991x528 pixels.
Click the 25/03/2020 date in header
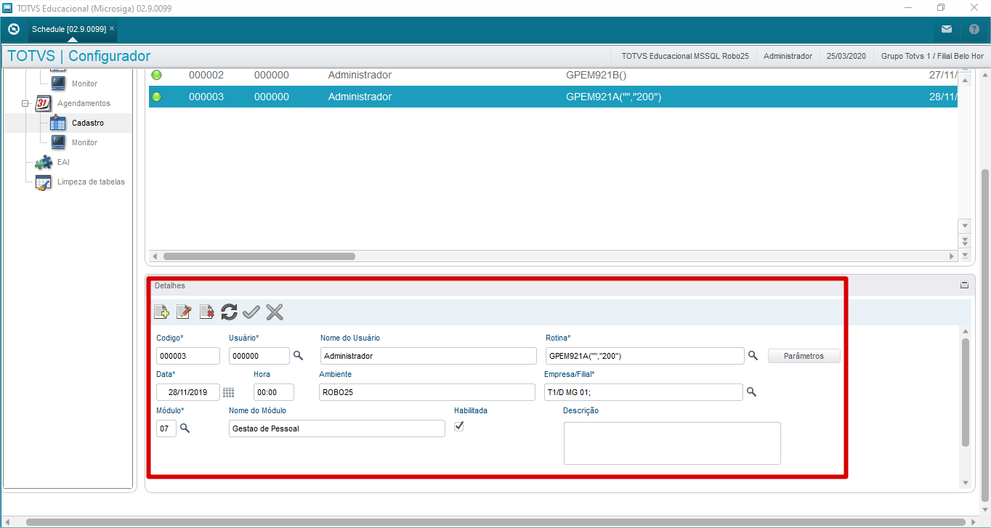[x=846, y=56]
